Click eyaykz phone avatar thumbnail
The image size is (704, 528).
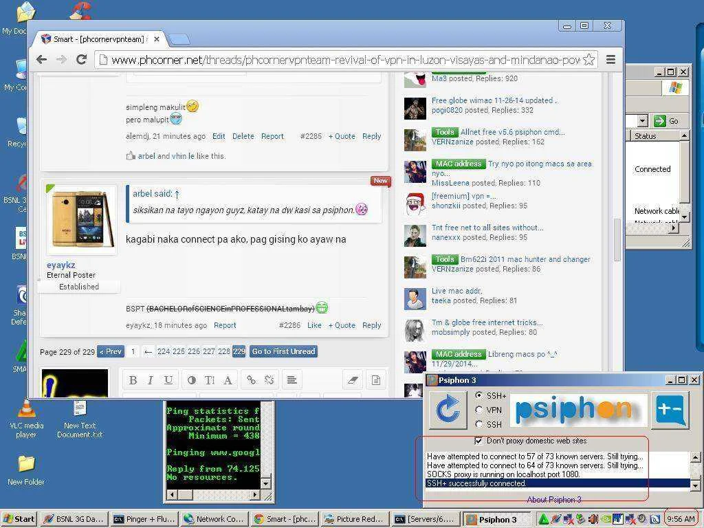82,220
